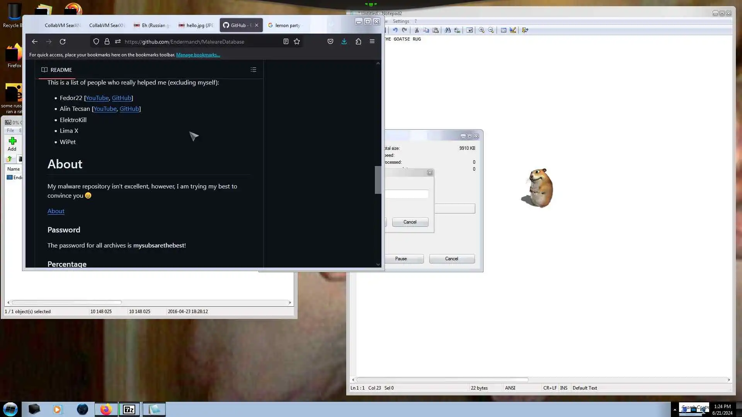
Task: Click the Firefox page vertical scrollbar thumb
Action: coord(378,180)
